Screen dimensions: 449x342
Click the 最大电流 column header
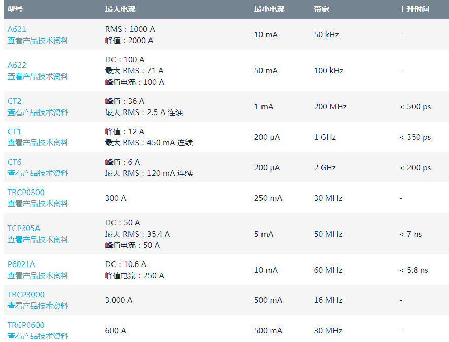tap(120, 9)
